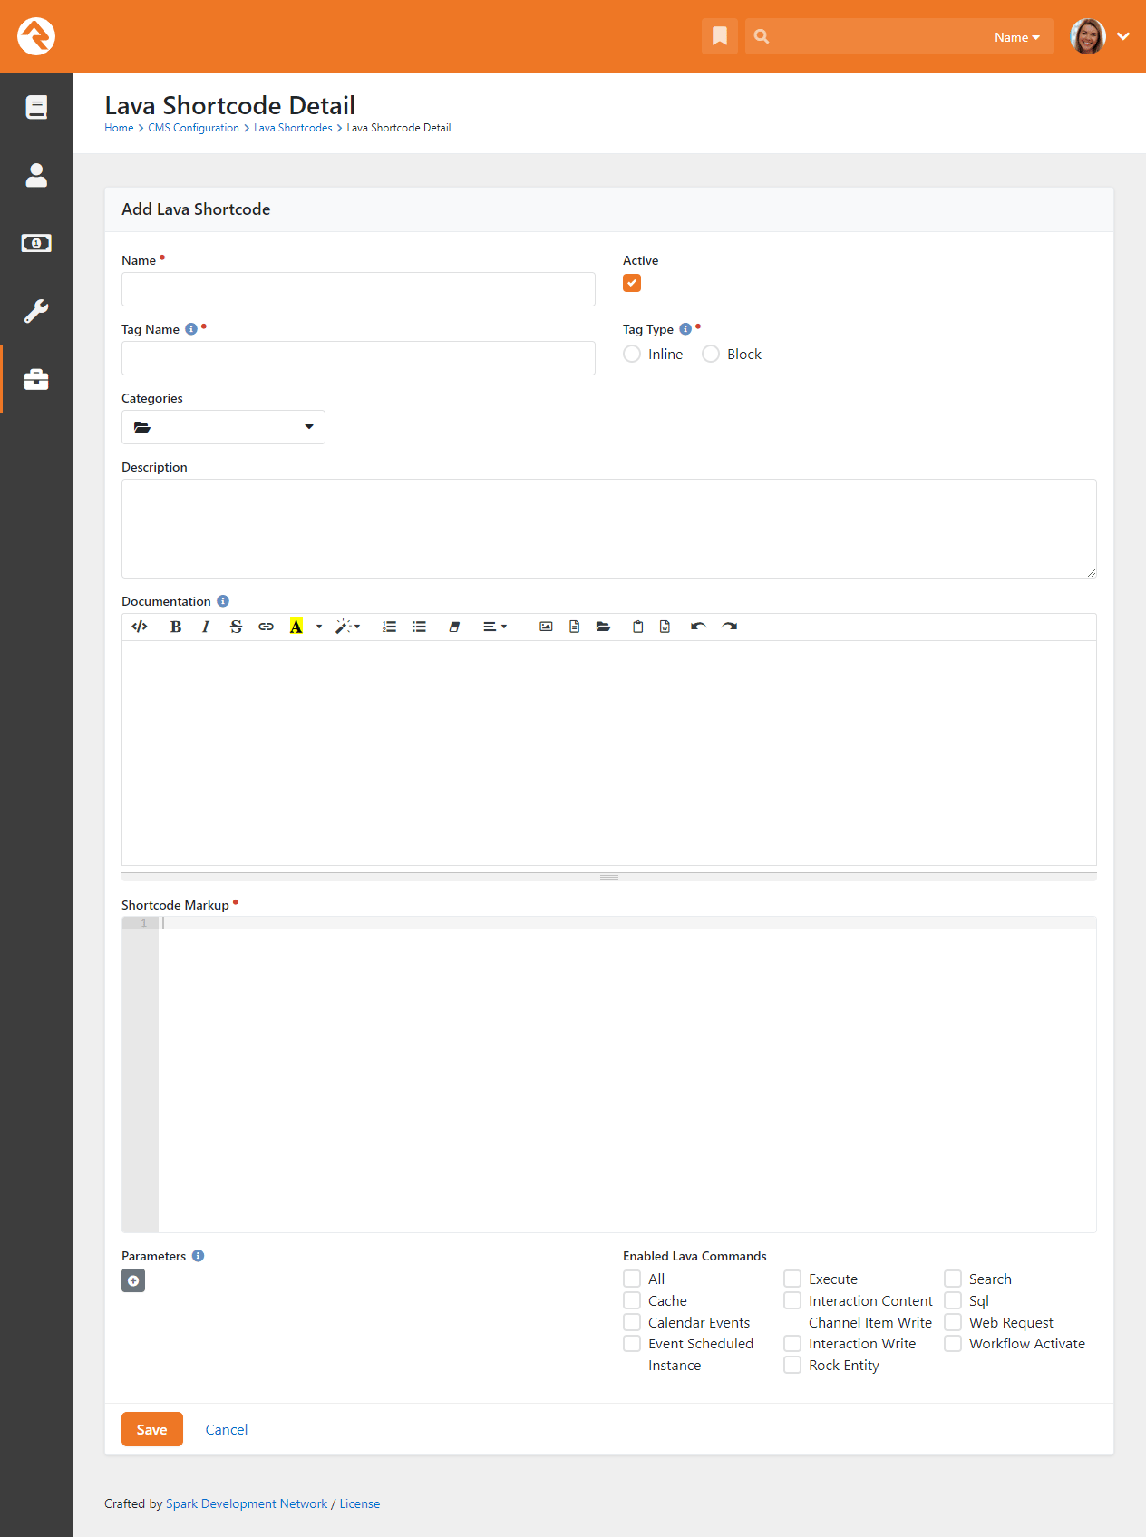
Task: Click the bookmark icon in header
Action: (719, 36)
